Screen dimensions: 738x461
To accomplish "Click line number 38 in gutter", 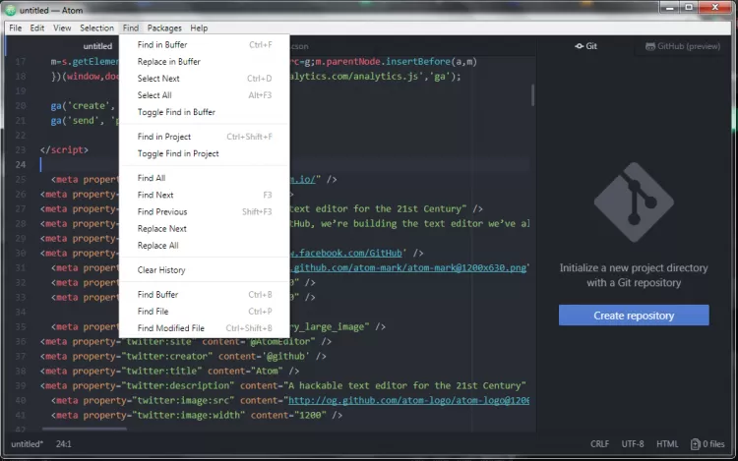I will [21, 372].
